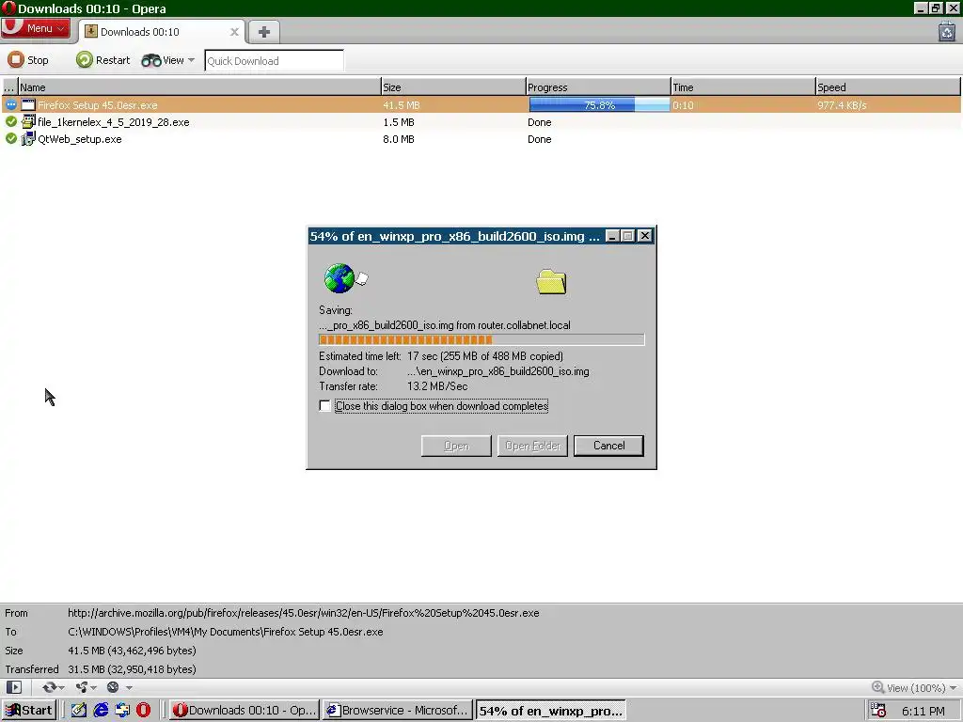Minimize the Opera window

tap(920, 8)
